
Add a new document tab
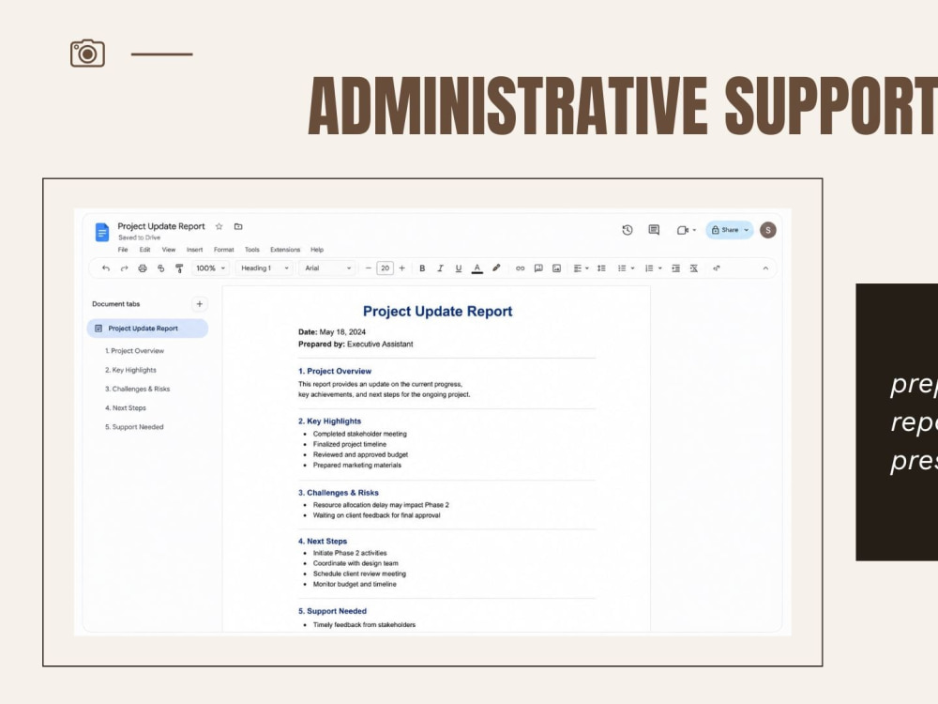click(199, 304)
